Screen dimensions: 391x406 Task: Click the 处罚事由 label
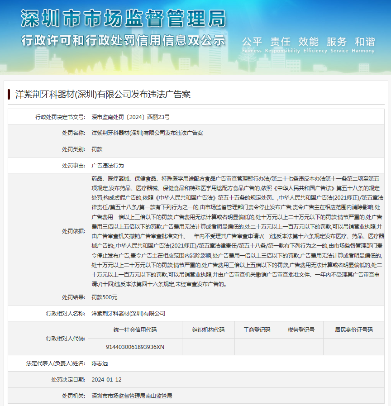(x=74, y=166)
